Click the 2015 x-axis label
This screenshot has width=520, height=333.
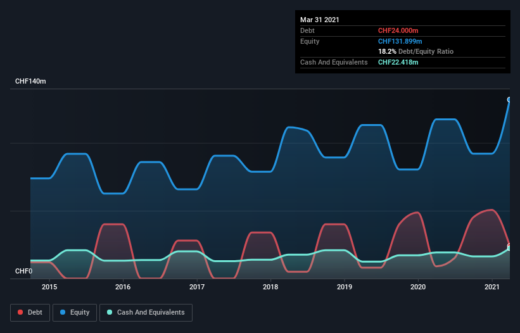(49, 287)
